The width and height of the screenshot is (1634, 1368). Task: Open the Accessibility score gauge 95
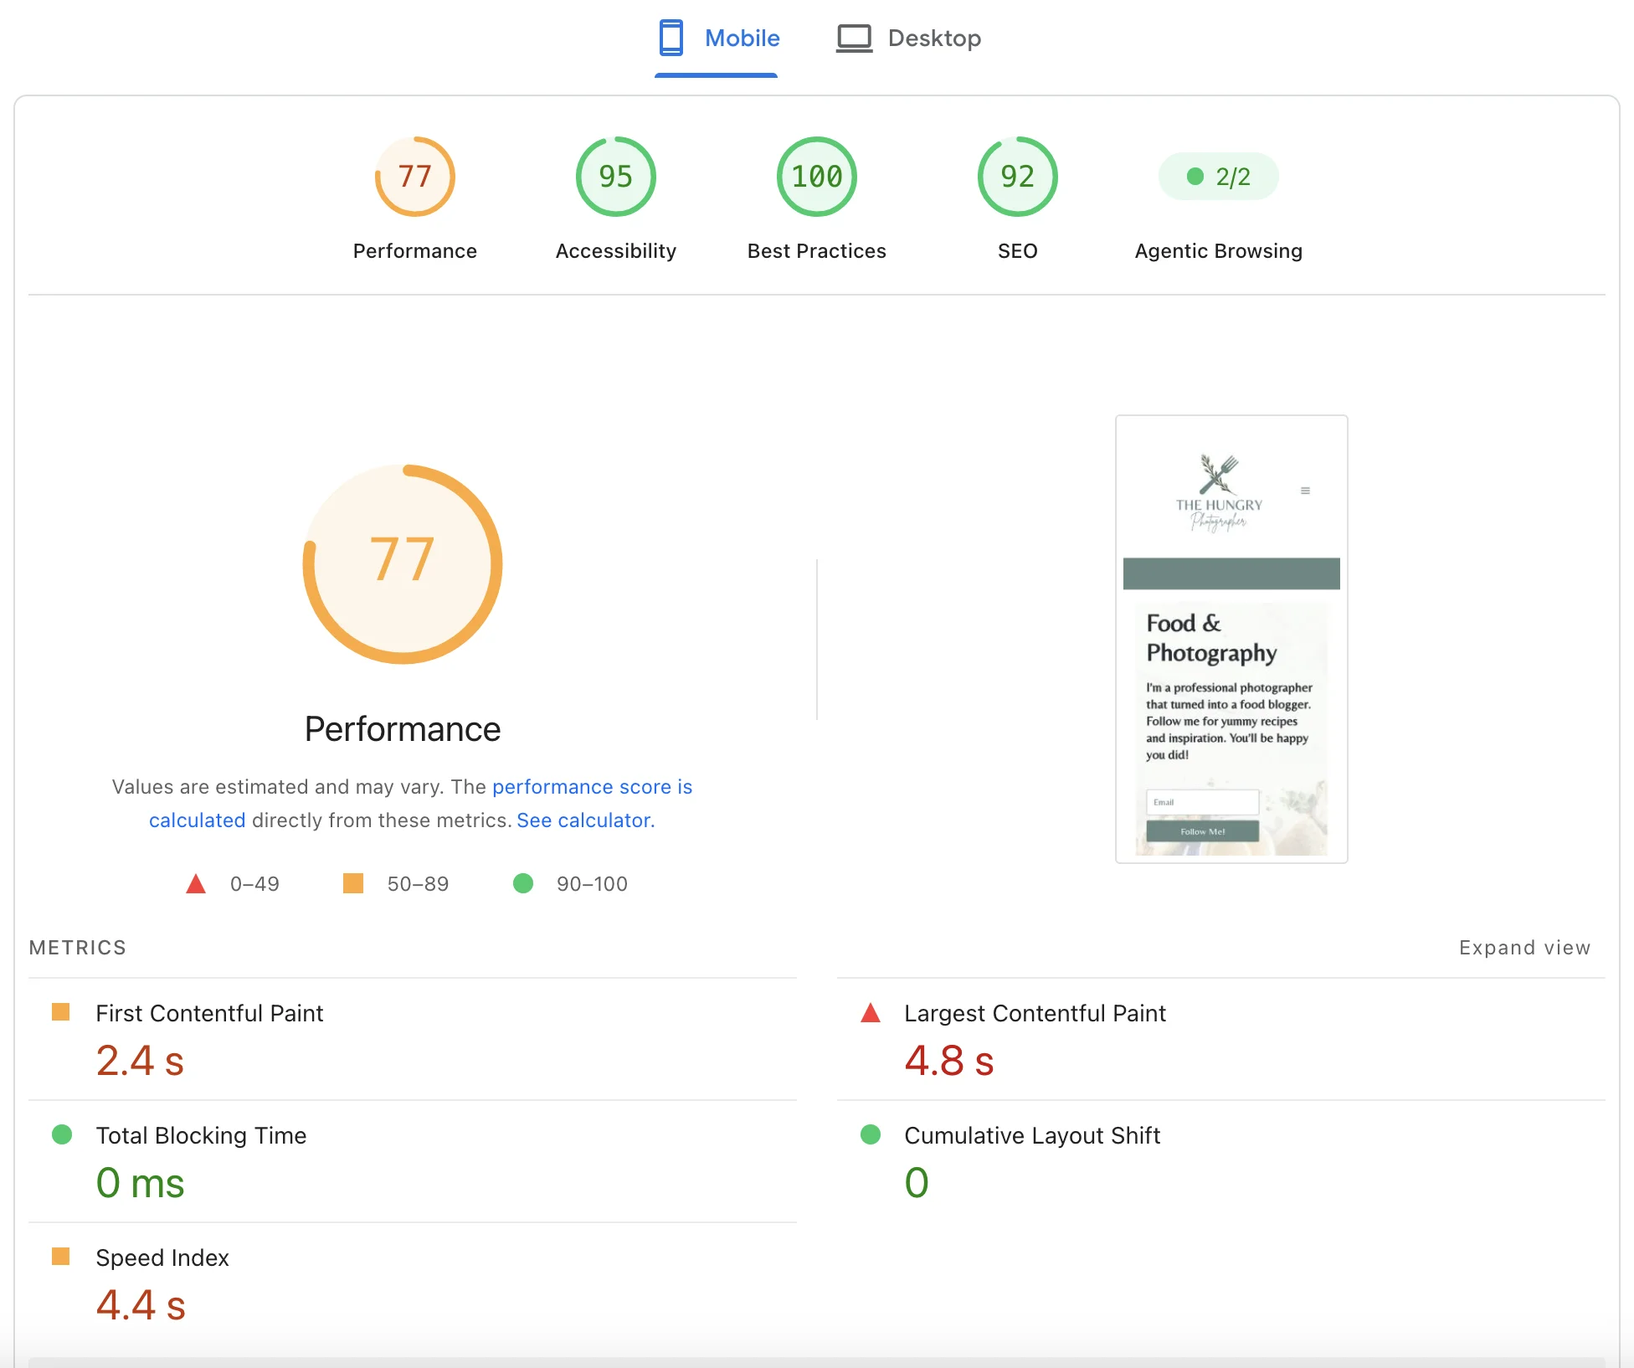point(616,177)
